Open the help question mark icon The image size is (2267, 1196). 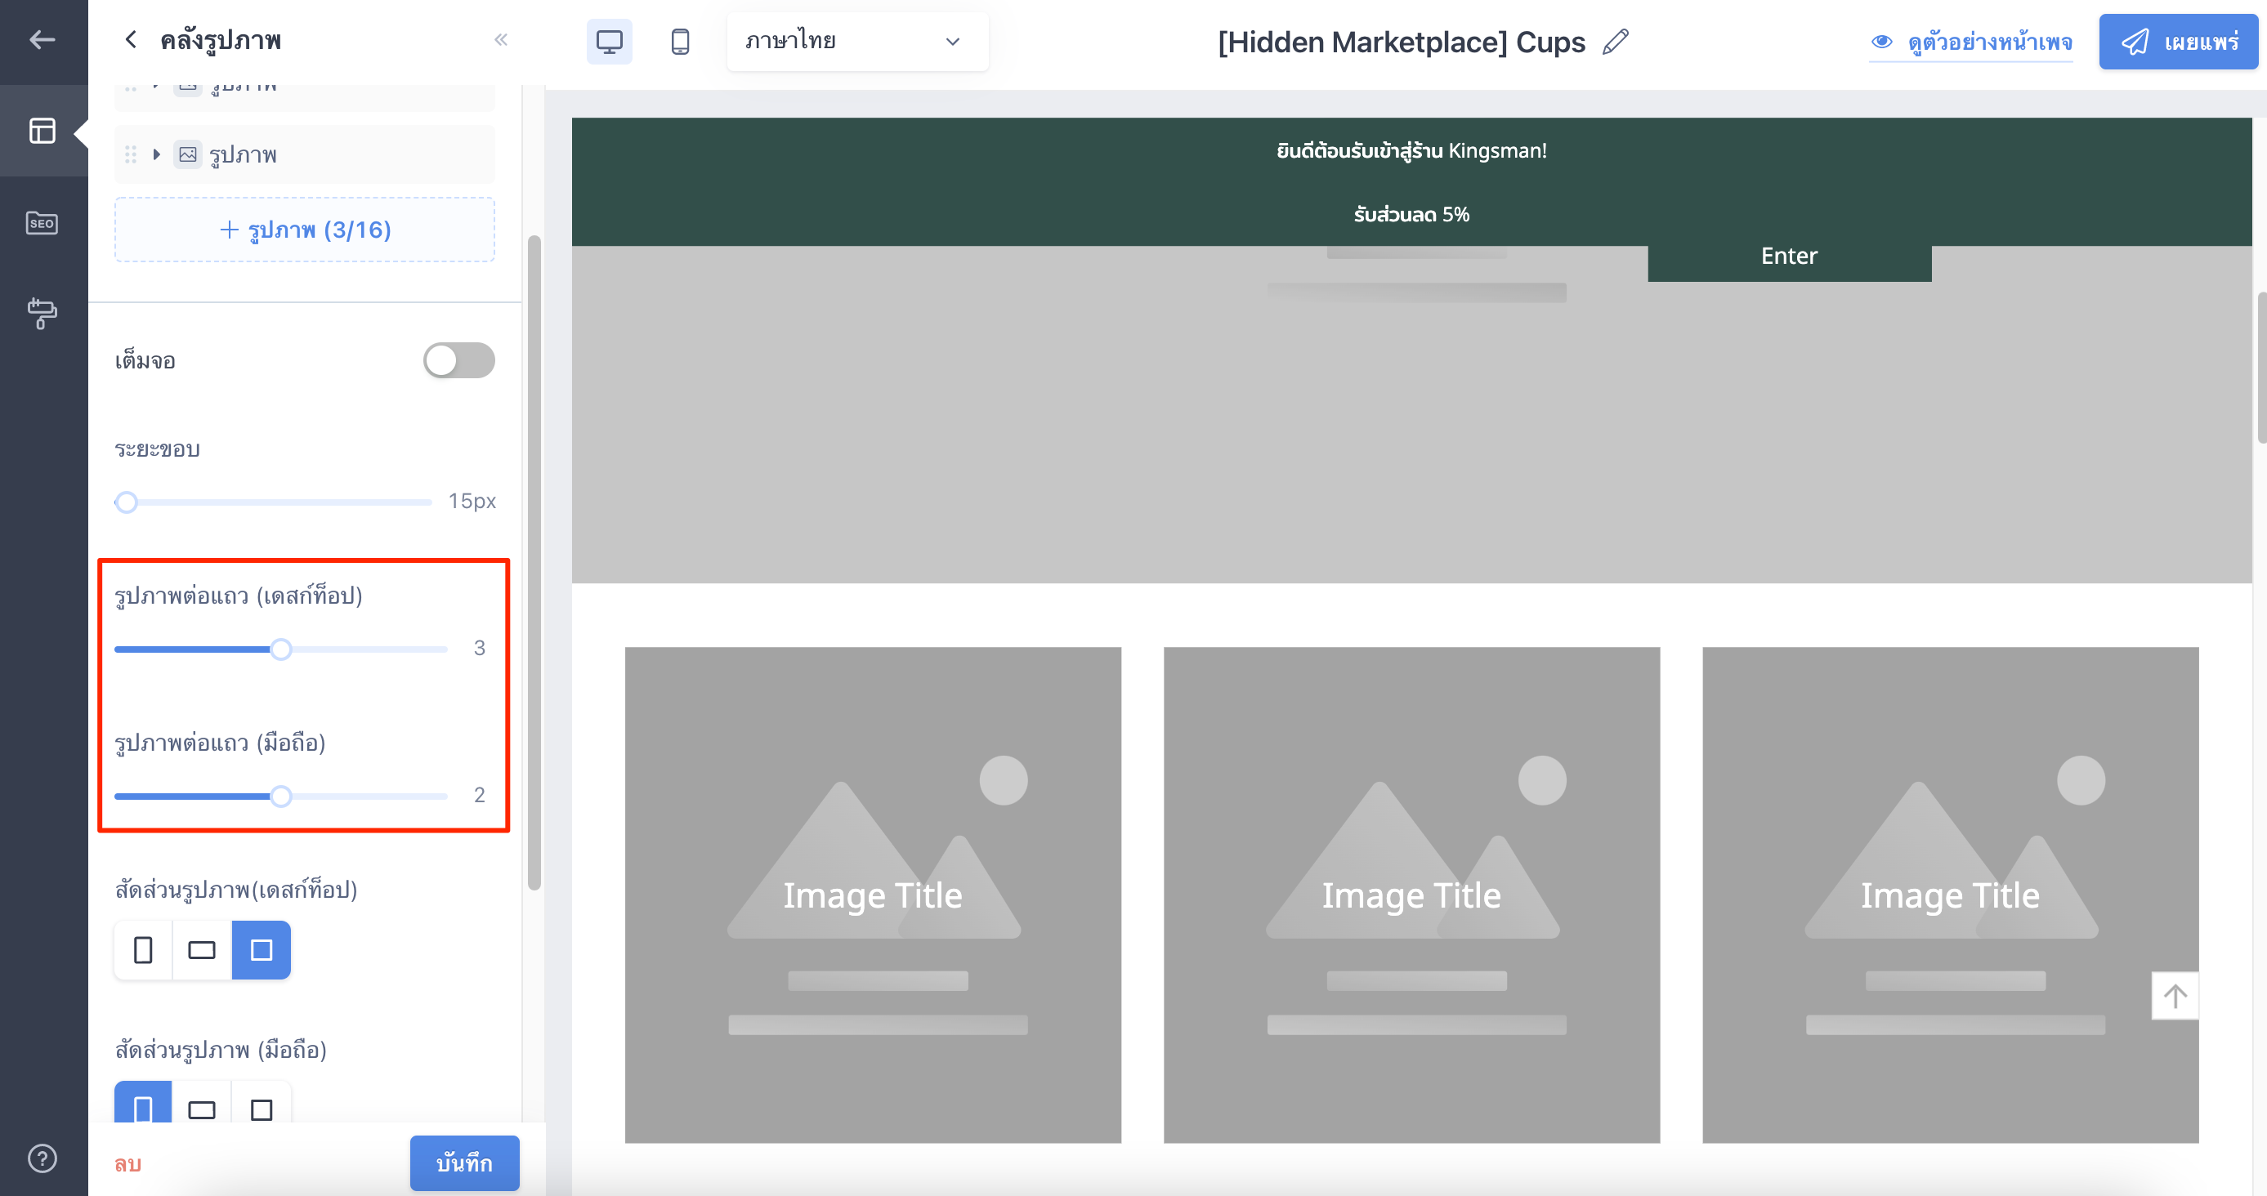point(42,1158)
